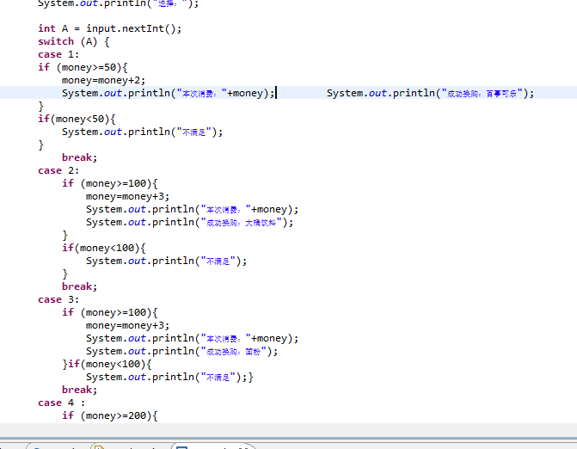This screenshot has height=449, width=577.
Task: Click the 'break;' directly above case 2
Action: 79,157
